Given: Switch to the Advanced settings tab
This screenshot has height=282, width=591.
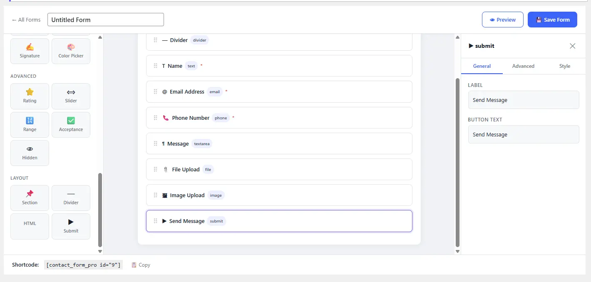Looking at the screenshot, I should [x=523, y=66].
